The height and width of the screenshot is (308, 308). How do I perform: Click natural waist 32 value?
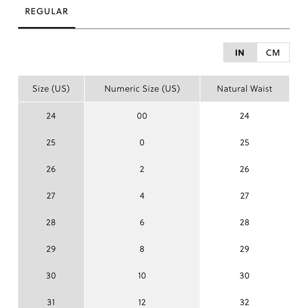click(x=245, y=302)
